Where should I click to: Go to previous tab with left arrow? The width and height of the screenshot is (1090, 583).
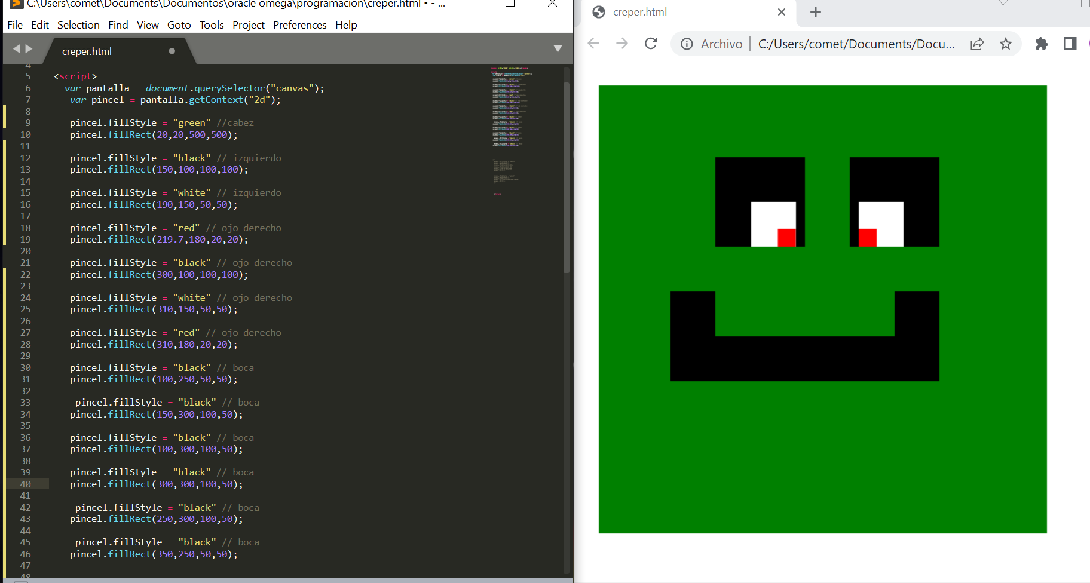click(17, 49)
